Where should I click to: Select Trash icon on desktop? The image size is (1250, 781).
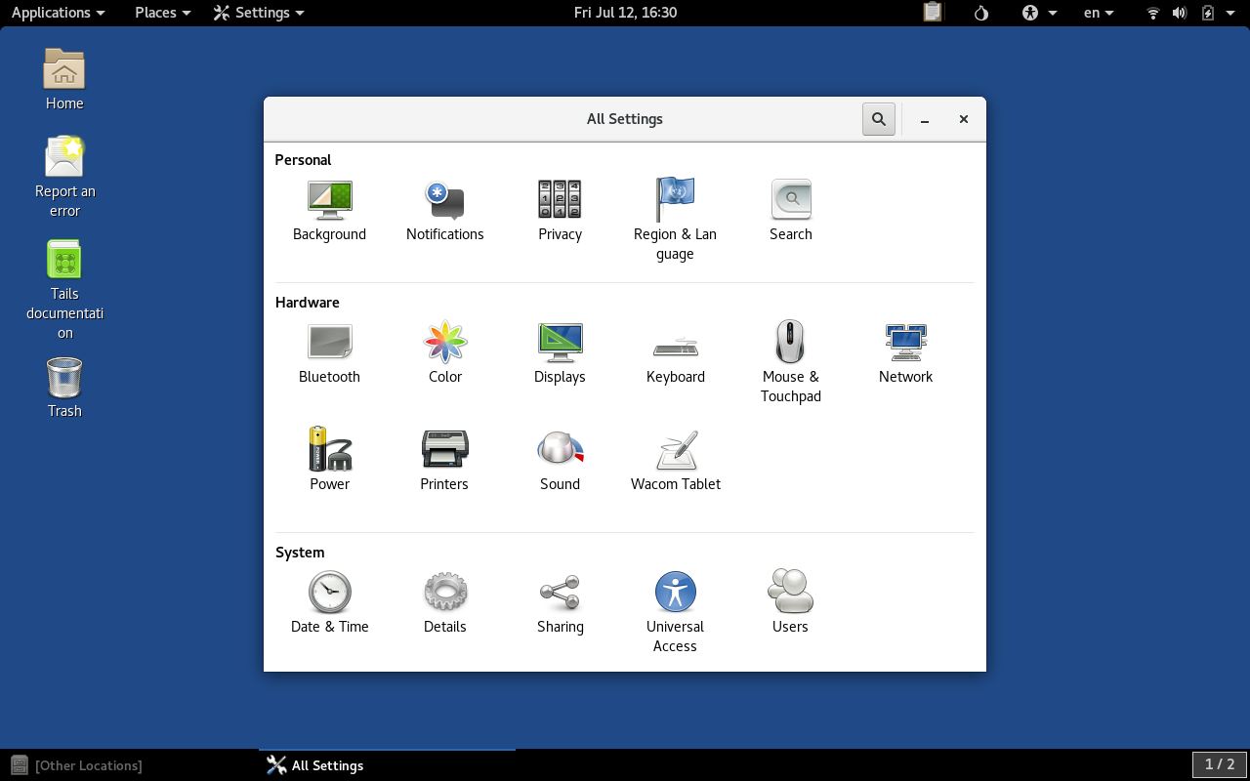(64, 388)
